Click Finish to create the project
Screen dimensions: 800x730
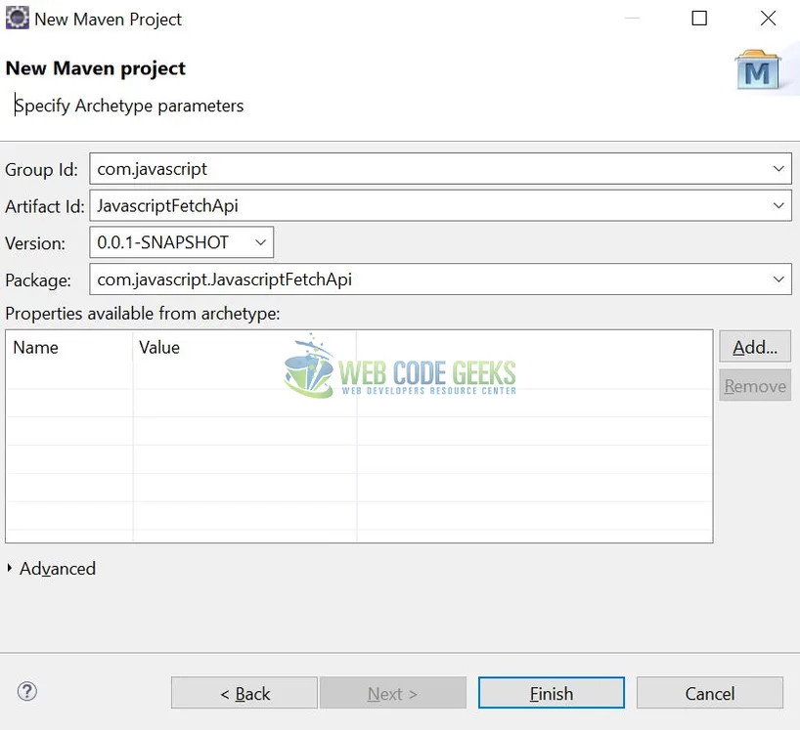tap(551, 693)
